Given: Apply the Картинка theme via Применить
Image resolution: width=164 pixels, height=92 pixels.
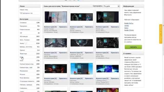Looking at the screenshot, I should pyautogui.click(x=89, y=78).
